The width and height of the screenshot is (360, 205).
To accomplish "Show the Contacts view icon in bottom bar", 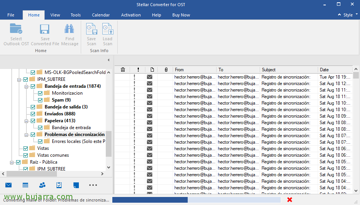I will [x=42, y=185].
